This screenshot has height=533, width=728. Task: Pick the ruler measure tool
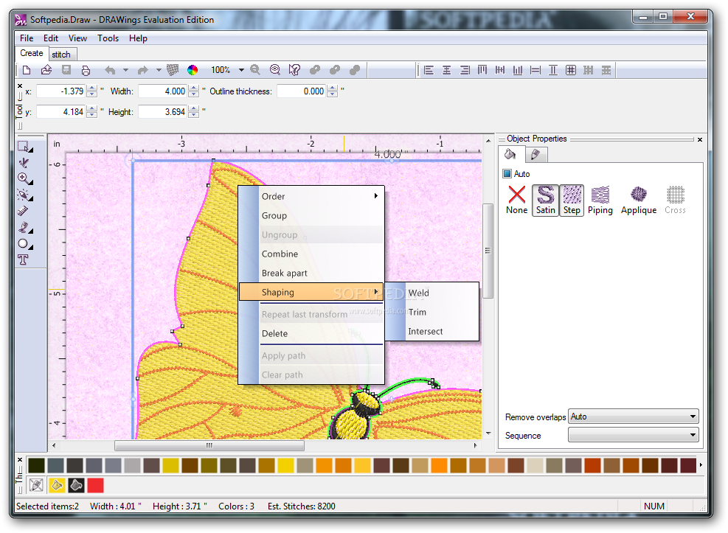(23, 211)
